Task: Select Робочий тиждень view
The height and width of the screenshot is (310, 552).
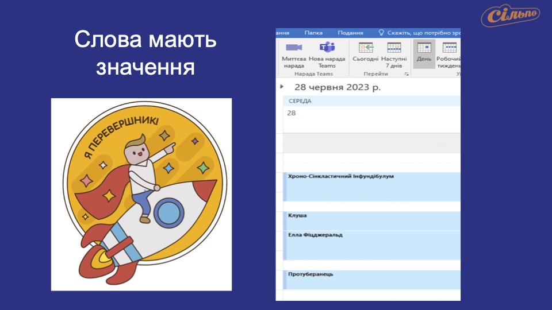Action: (449, 48)
